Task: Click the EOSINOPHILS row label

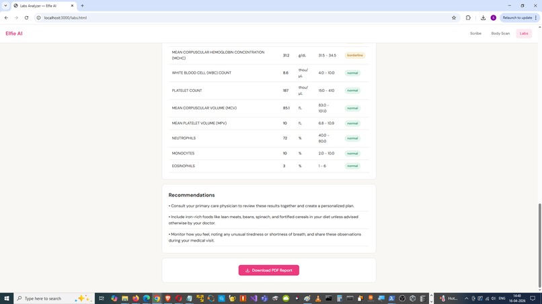Action: coord(183,166)
